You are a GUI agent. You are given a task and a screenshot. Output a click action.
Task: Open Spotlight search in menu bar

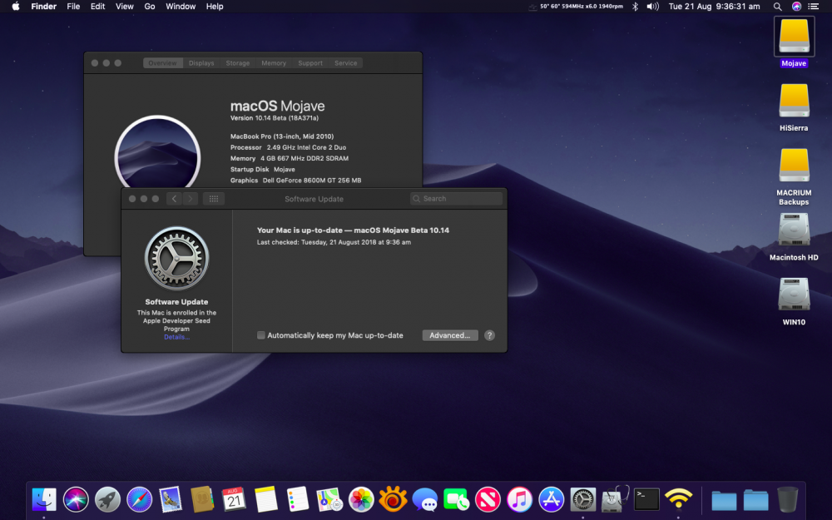coord(777,7)
